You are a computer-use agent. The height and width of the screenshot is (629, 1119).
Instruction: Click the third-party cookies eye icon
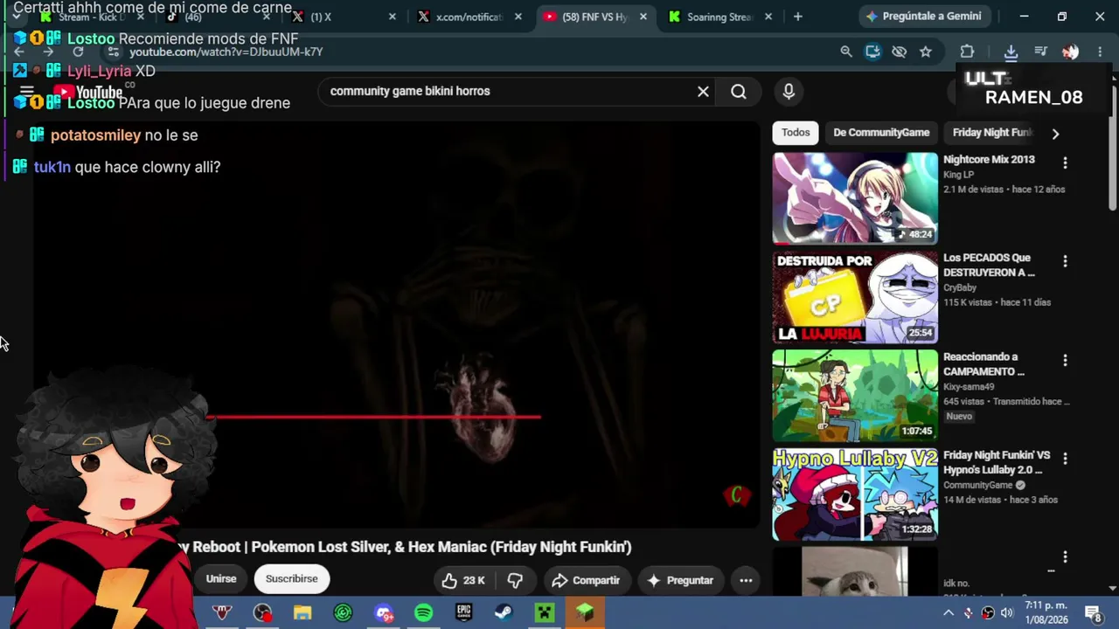tap(900, 52)
